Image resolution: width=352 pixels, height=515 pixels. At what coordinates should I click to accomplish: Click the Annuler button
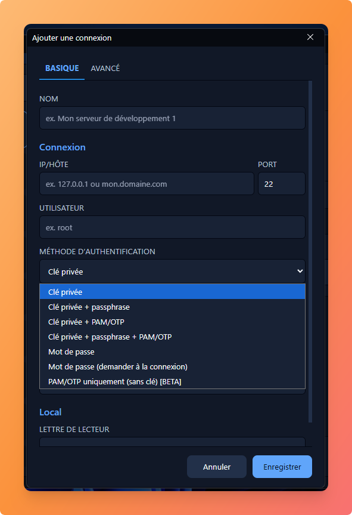tap(217, 467)
